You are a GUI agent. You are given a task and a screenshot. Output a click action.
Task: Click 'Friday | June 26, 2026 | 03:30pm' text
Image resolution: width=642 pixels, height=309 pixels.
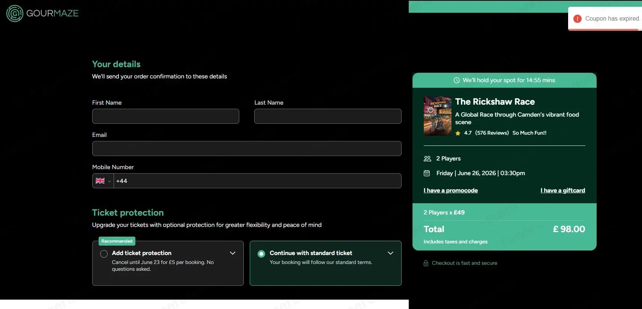tap(481, 173)
